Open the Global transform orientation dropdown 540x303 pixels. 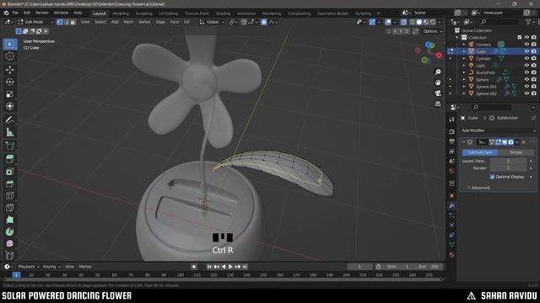(x=212, y=22)
